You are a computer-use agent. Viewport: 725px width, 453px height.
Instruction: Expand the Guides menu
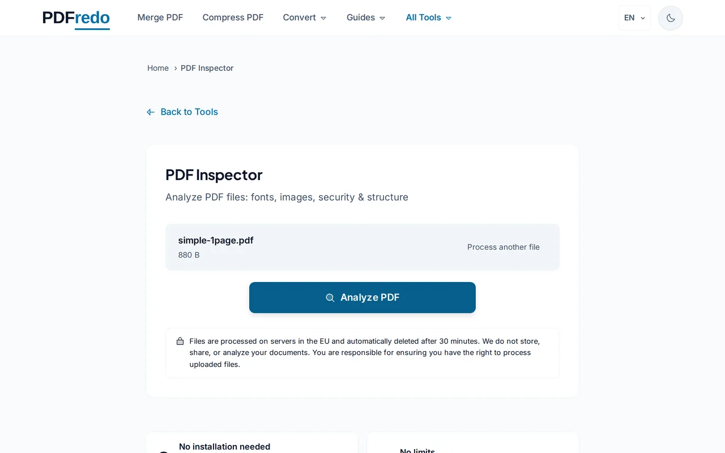[365, 18]
